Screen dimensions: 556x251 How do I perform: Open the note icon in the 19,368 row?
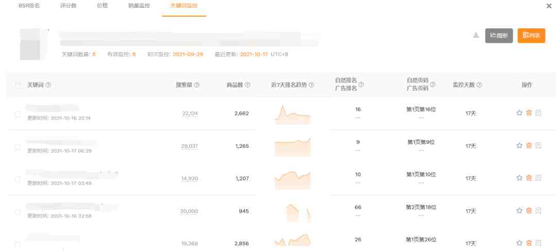coord(538,243)
